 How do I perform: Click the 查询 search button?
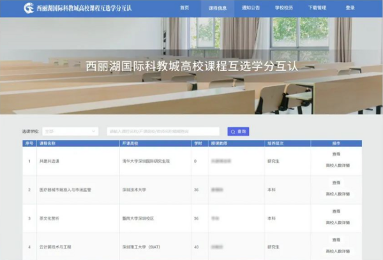[238, 132]
